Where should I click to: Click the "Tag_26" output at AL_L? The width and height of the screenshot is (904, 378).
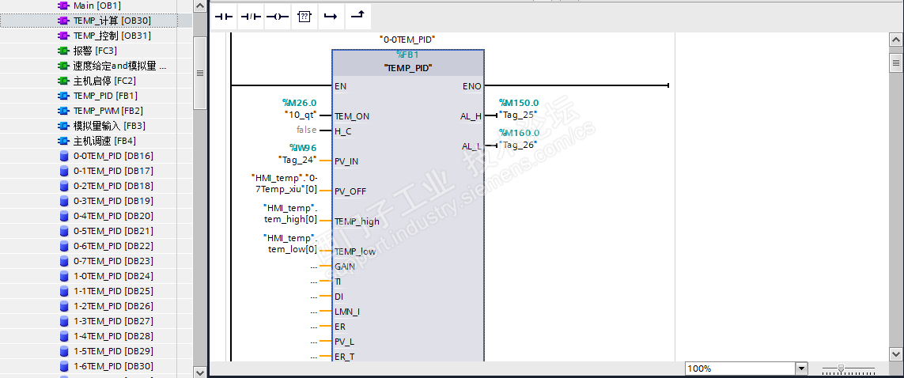pyautogui.click(x=518, y=144)
